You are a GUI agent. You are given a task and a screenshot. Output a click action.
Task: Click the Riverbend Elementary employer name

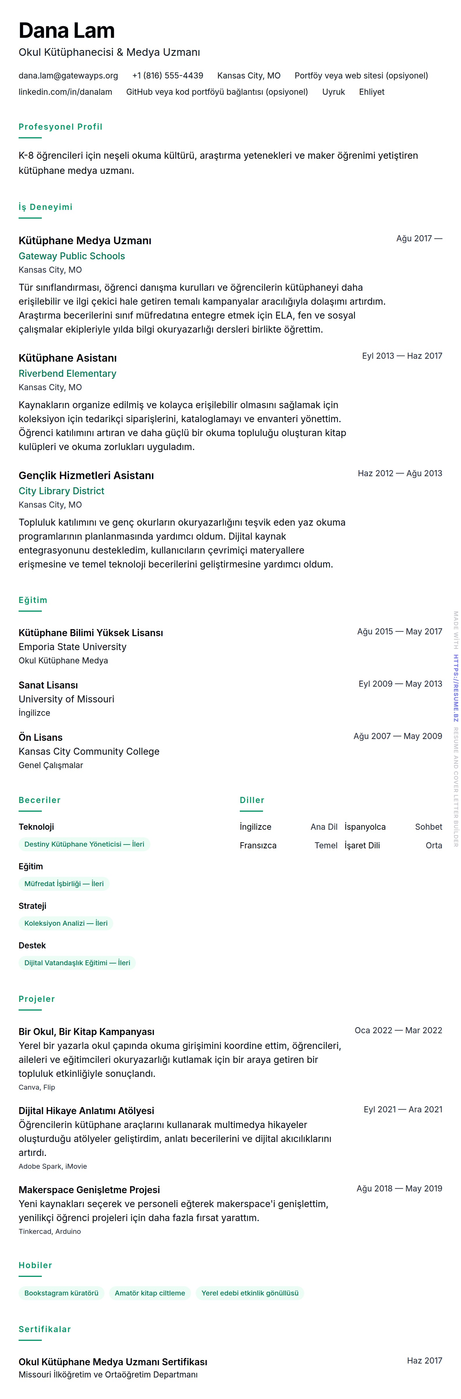67,373
